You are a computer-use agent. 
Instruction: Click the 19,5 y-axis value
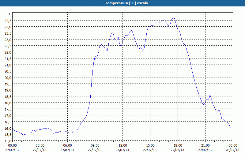point(8,84)
